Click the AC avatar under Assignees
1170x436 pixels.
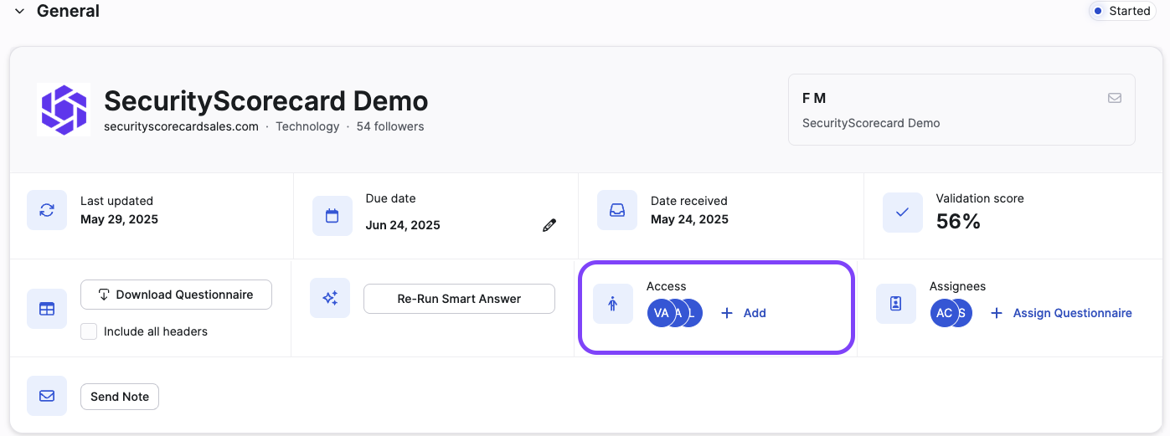pos(944,313)
